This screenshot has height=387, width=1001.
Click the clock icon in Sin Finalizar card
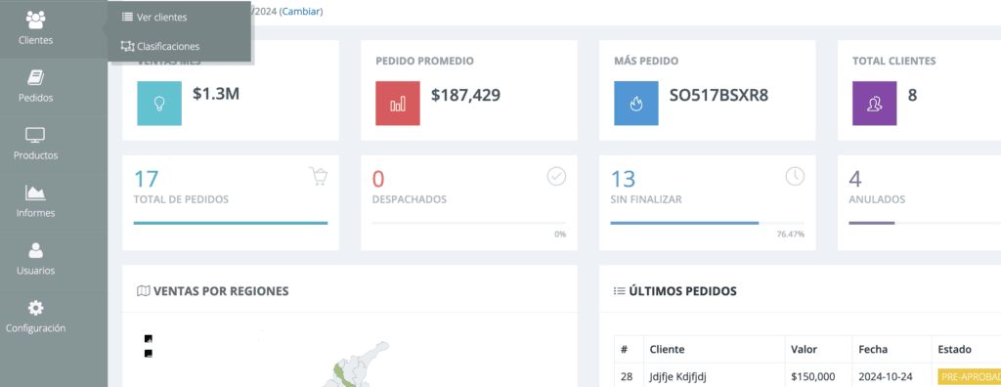click(795, 176)
